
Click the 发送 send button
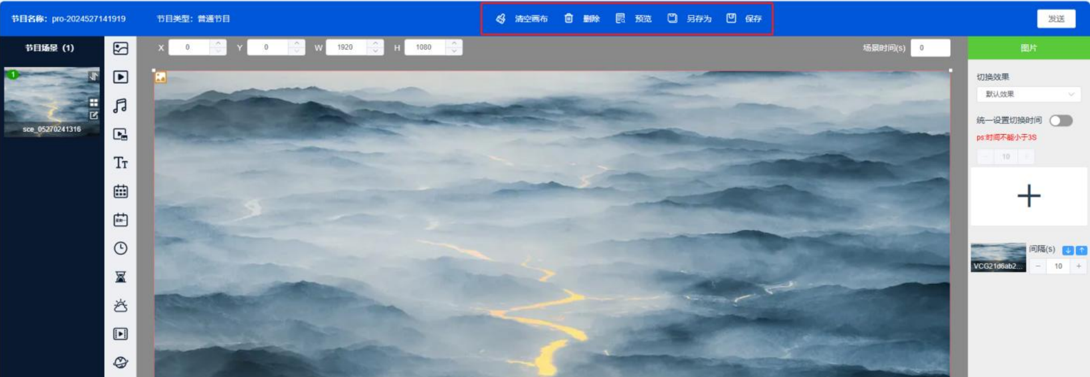(x=1055, y=19)
